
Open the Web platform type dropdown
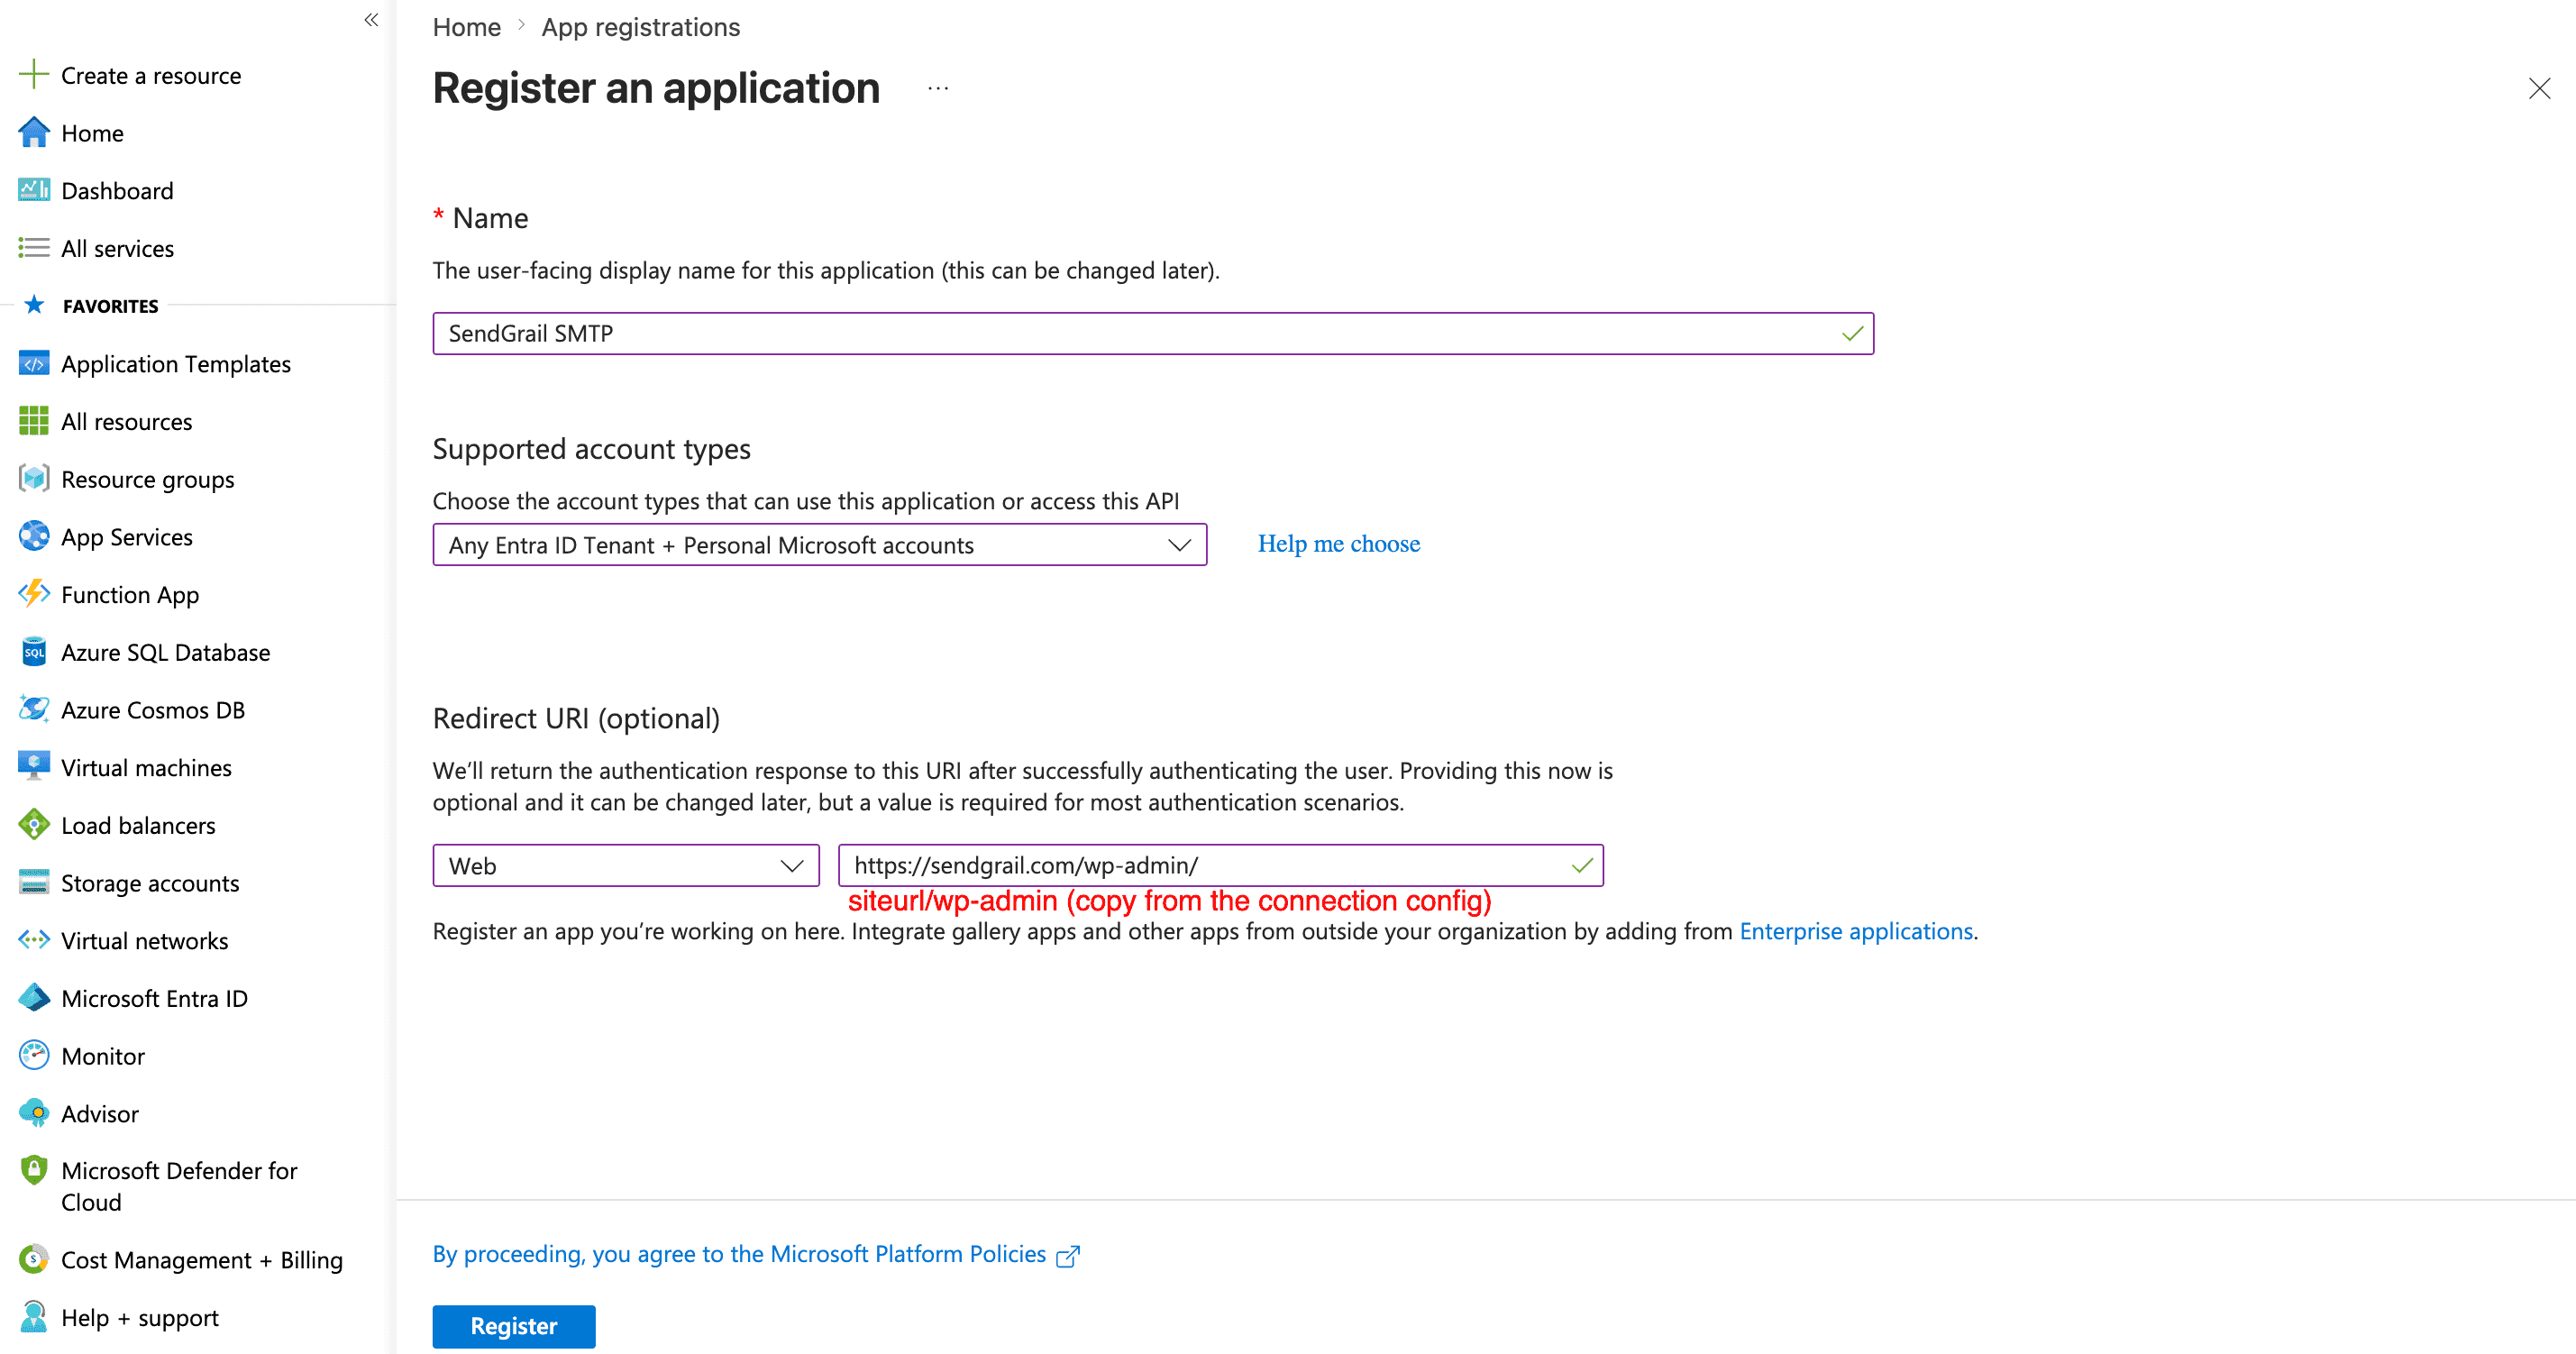coord(626,866)
